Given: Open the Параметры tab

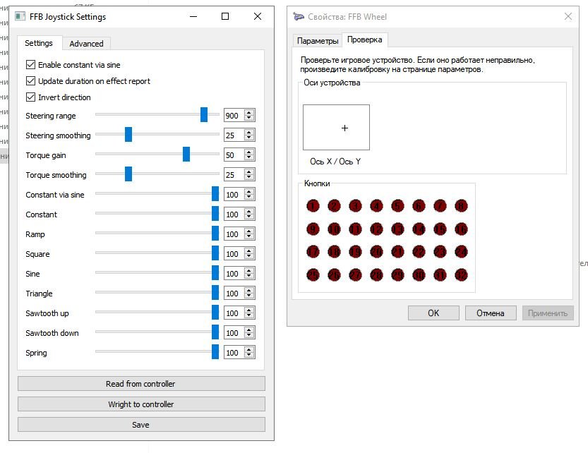Looking at the screenshot, I should pyautogui.click(x=318, y=41).
